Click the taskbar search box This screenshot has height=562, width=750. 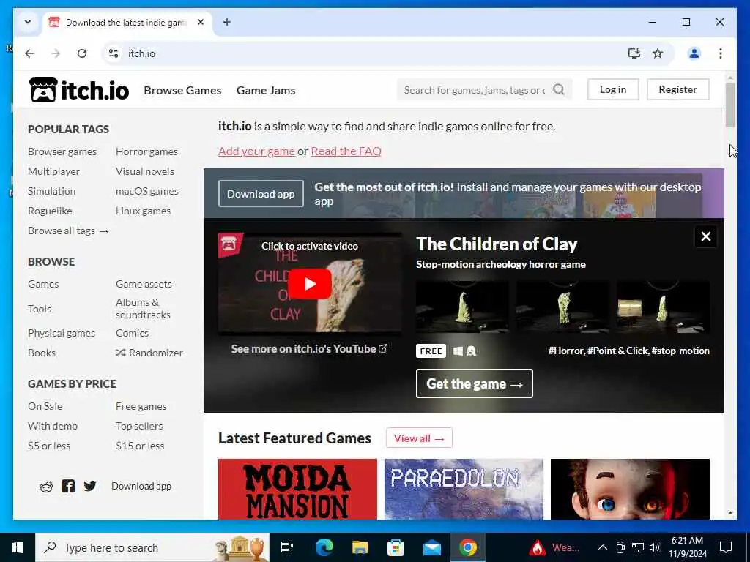[152, 547]
